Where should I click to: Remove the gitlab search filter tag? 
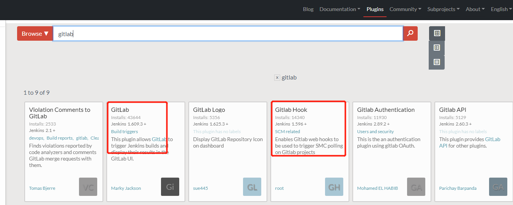pyautogui.click(x=277, y=78)
